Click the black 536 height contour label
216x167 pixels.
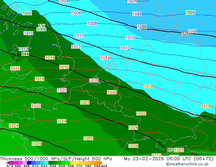42,26
